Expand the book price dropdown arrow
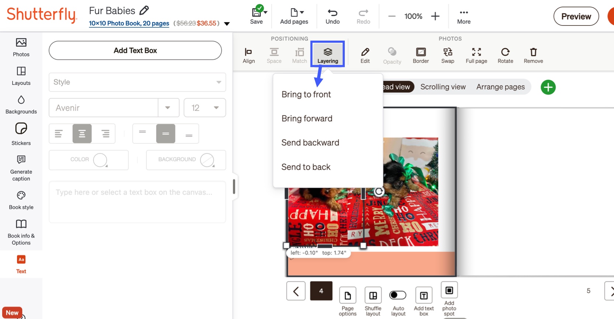 pyautogui.click(x=227, y=24)
